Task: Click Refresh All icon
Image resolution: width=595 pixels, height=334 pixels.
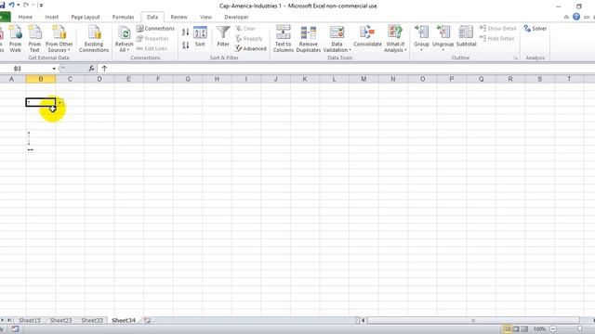Action: coord(124,33)
